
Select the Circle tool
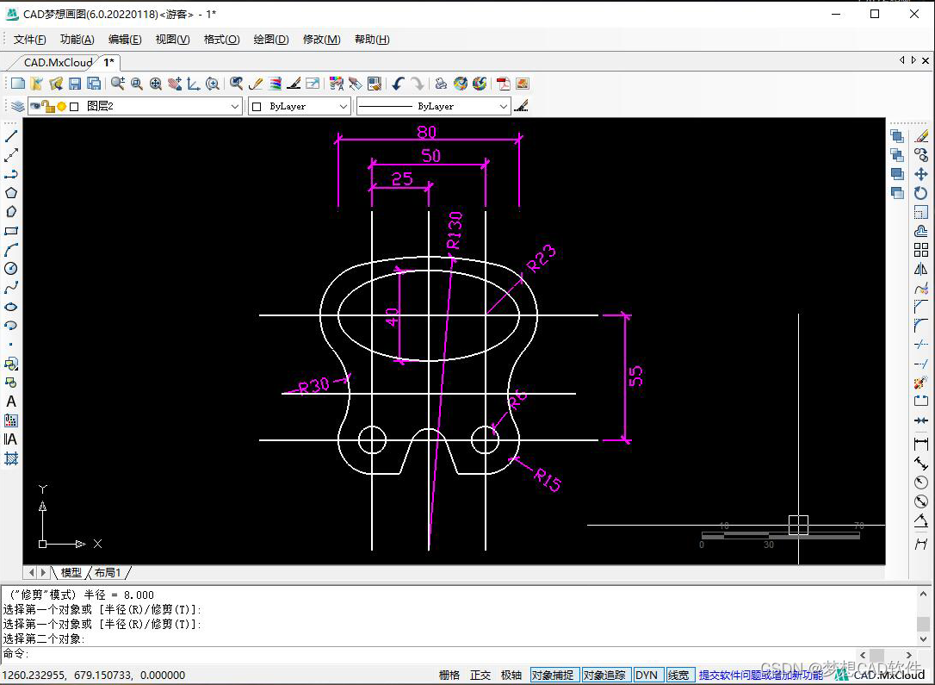pos(10,269)
